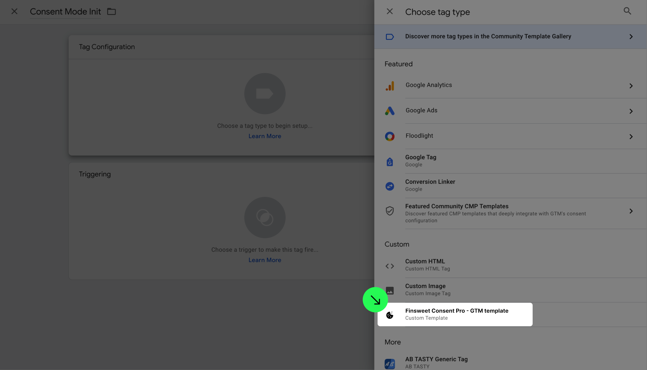Viewport: 647px width, 370px height.
Task: Edit the Consent Mode Init tag name
Action: tap(65, 12)
